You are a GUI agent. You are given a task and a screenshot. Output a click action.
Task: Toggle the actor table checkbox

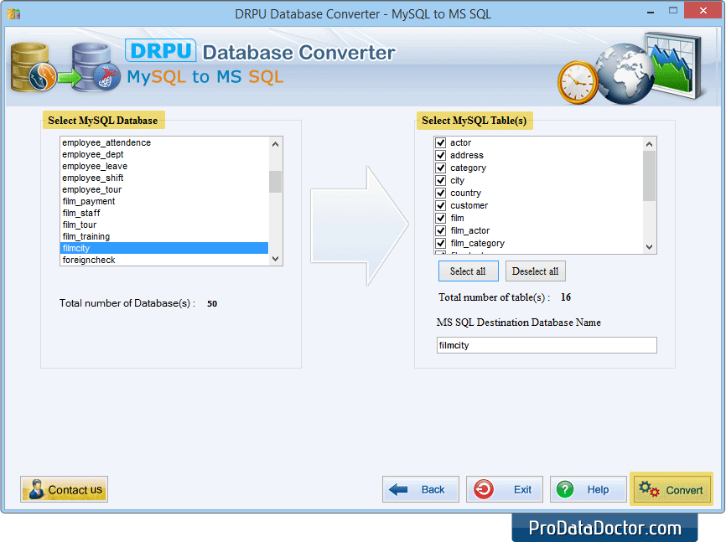[x=440, y=142]
